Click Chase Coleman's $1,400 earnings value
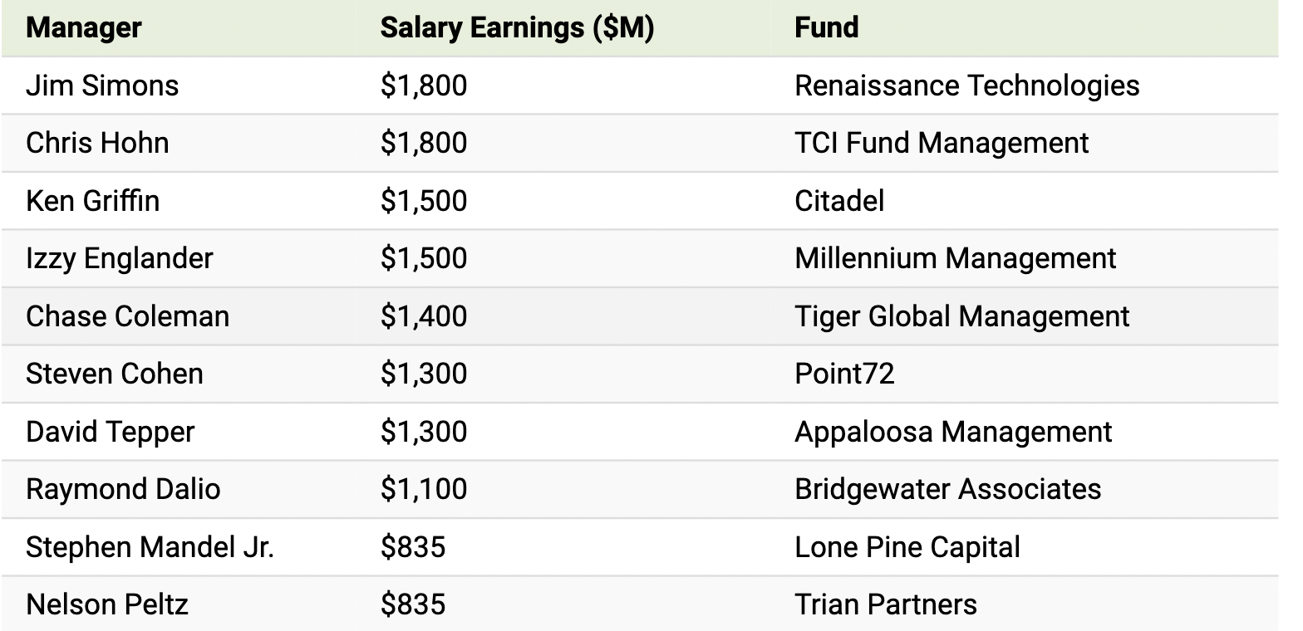Image resolution: width=1303 pixels, height=631 pixels. click(424, 316)
